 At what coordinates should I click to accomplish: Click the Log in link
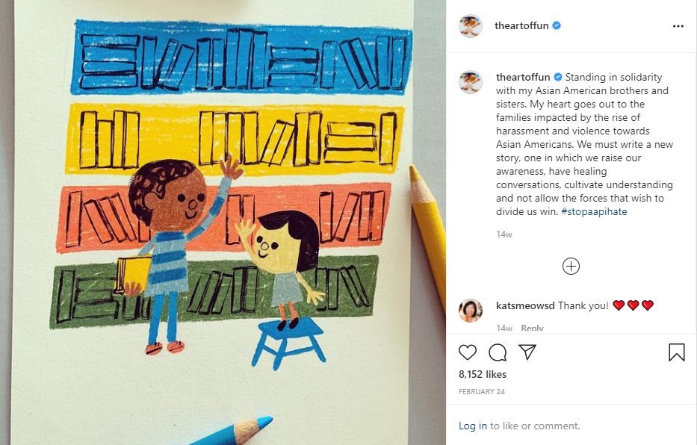[473, 426]
